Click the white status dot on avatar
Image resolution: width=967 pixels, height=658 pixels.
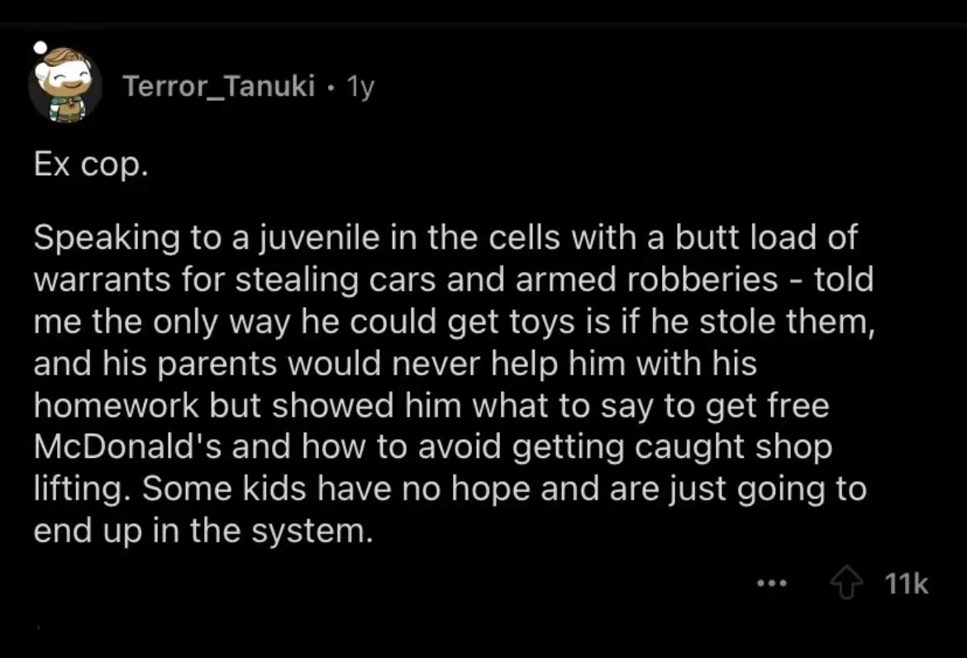tap(40, 47)
